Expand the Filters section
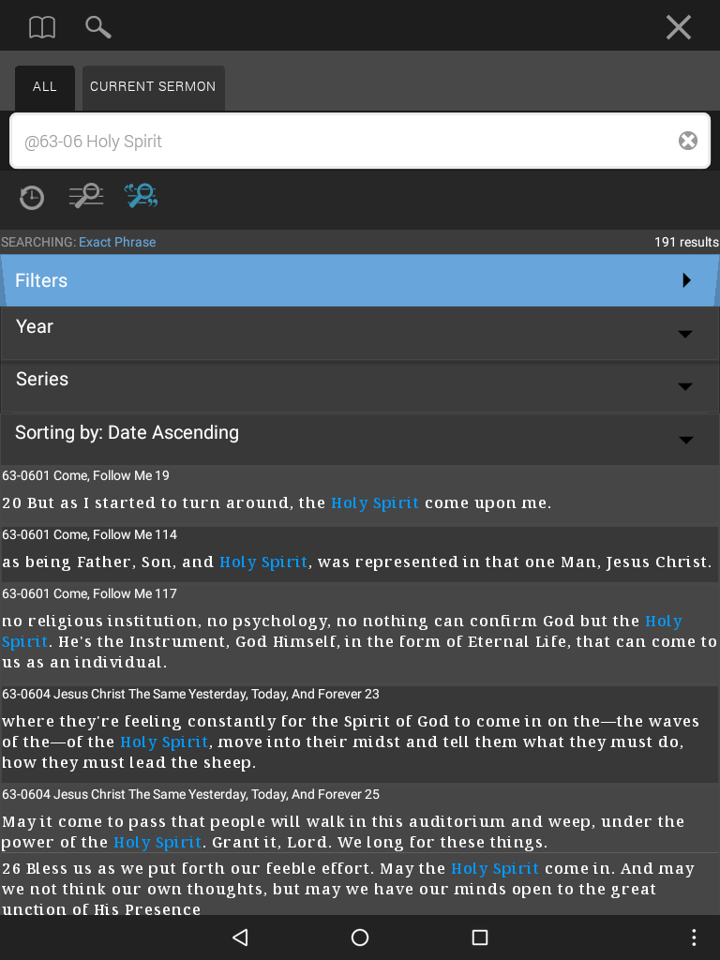 click(360, 280)
